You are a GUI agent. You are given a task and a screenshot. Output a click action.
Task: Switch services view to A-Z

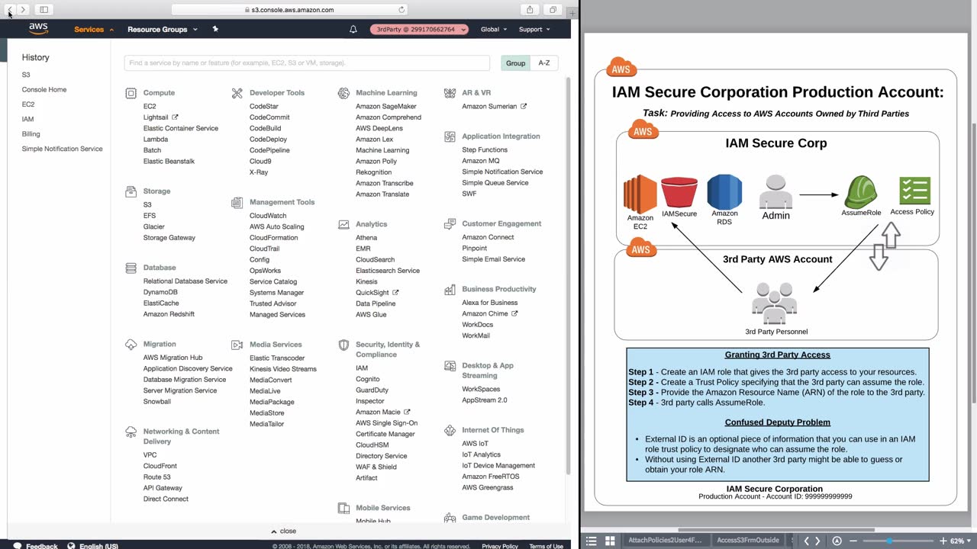pos(544,63)
